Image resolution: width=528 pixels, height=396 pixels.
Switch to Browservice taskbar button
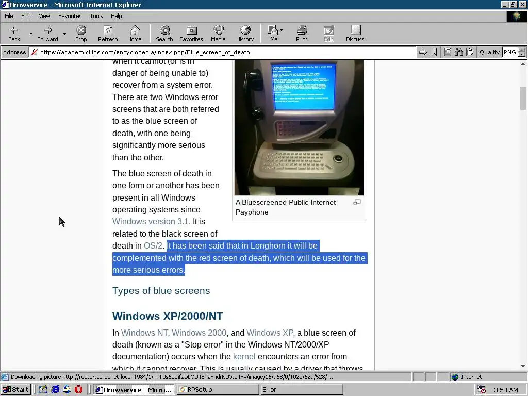coord(134,390)
